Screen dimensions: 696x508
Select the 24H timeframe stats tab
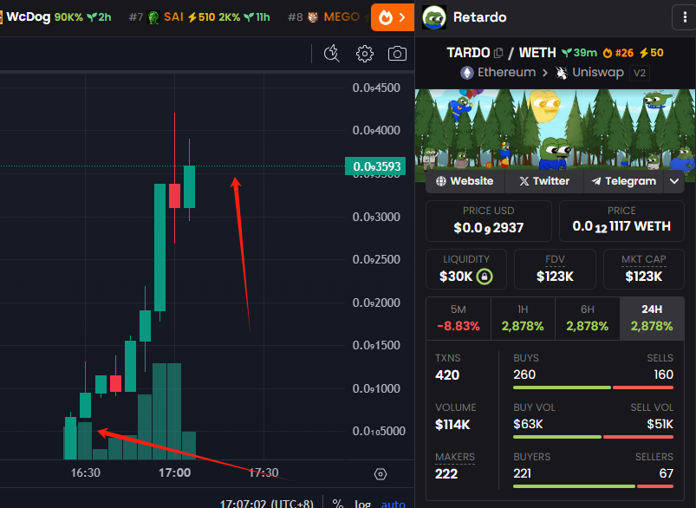click(x=652, y=318)
